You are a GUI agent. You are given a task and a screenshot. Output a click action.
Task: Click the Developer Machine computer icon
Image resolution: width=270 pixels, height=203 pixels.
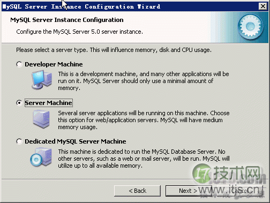pyautogui.click(x=42, y=79)
